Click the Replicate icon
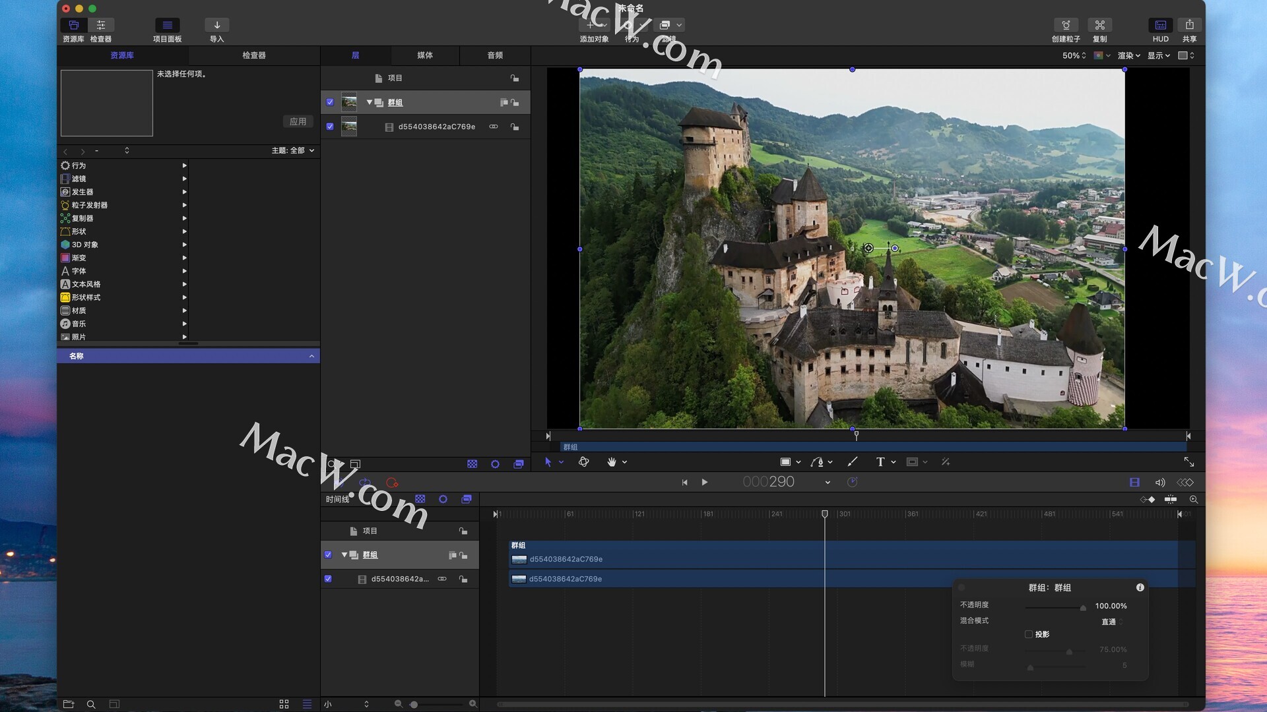The height and width of the screenshot is (712, 1267). tap(1099, 25)
